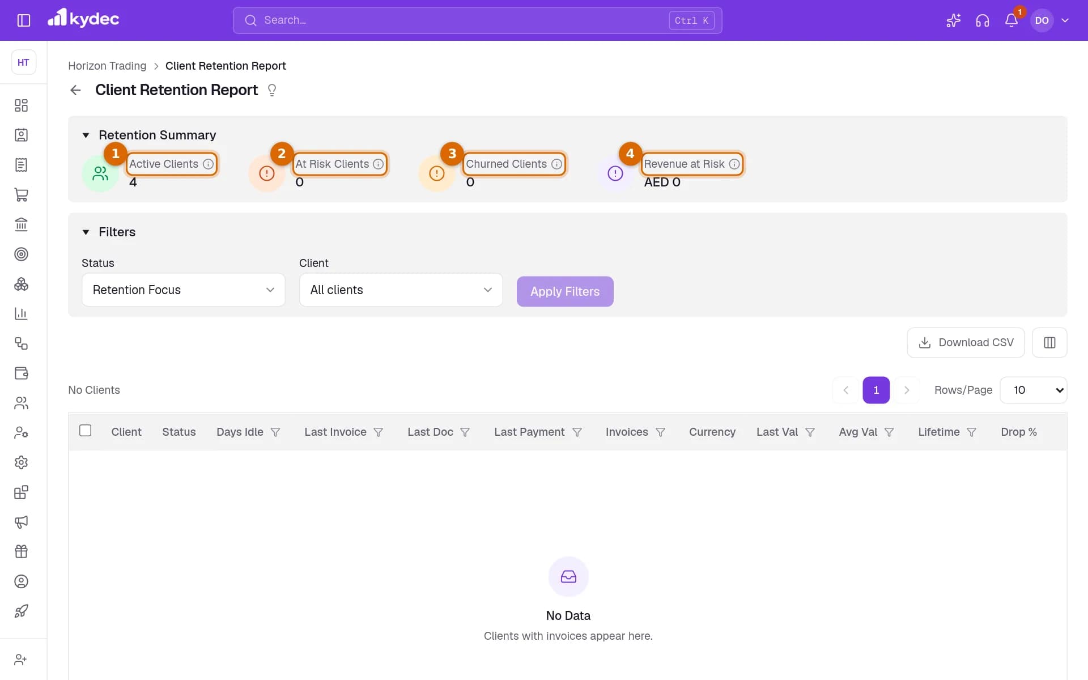This screenshot has width=1088, height=680.
Task: Show info for Churned Clients
Action: point(556,164)
